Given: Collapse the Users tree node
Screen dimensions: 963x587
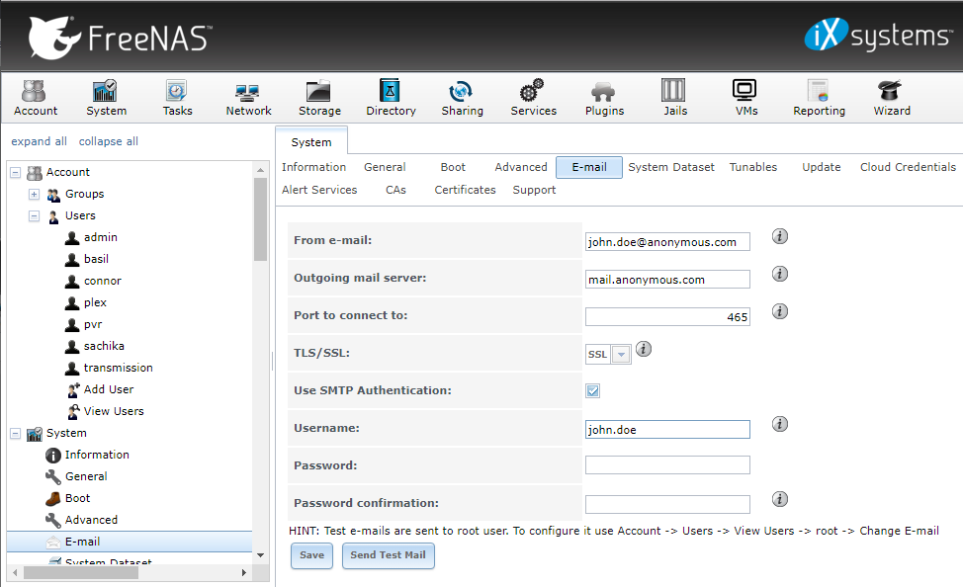Looking at the screenshot, I should pos(33,215).
